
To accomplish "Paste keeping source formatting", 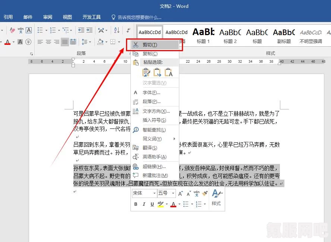I will (146, 72).
